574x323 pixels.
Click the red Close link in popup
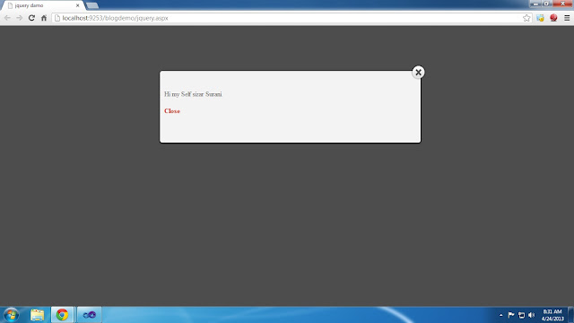(172, 111)
